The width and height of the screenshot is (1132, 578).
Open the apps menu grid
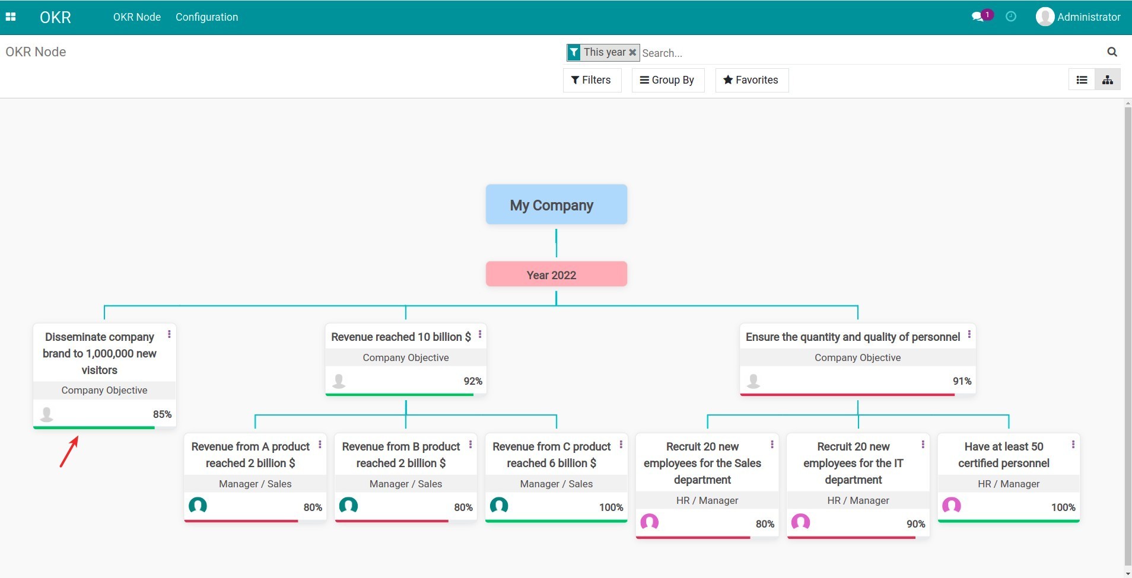pyautogui.click(x=11, y=16)
